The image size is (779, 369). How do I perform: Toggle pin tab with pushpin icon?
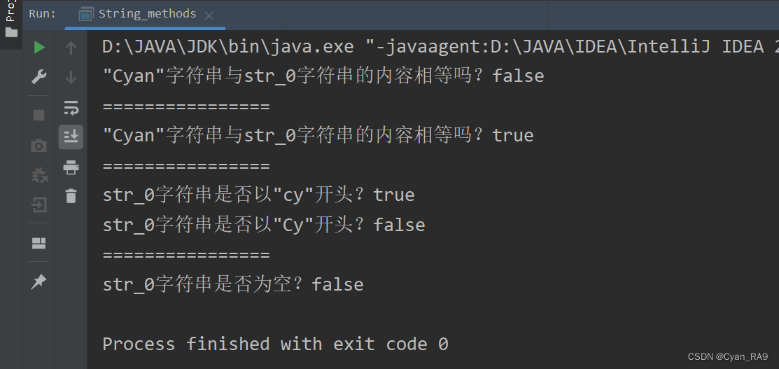[38, 282]
